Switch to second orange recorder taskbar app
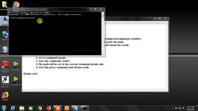Viewport: 198px width, 111px height. [x=67, y=108]
